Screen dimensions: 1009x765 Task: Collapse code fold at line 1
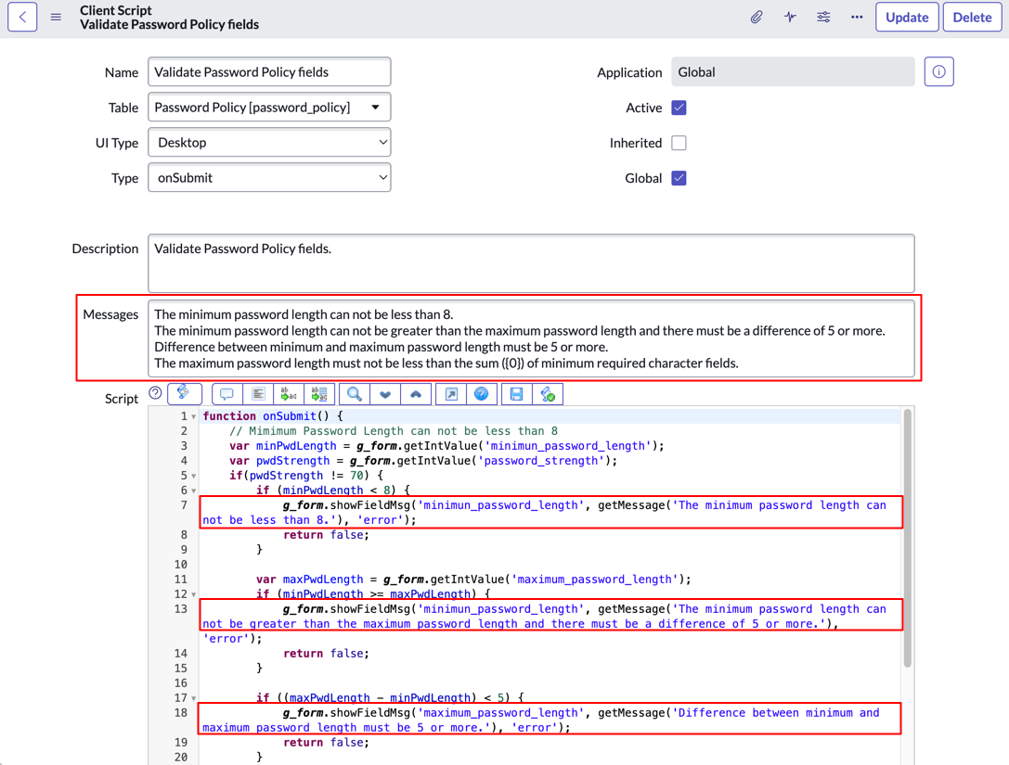coord(194,417)
